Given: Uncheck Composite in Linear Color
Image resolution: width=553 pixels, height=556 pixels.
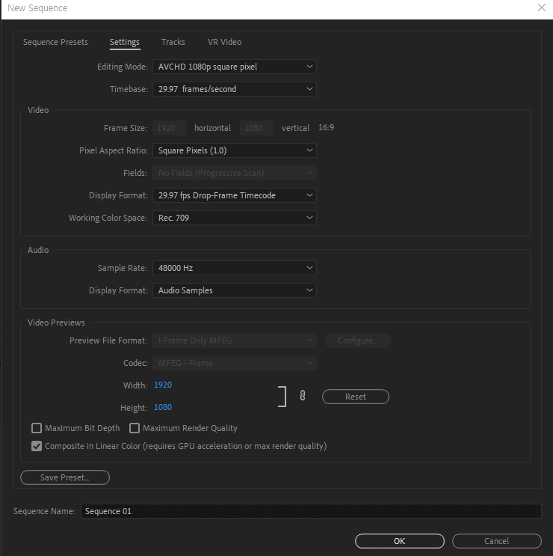Looking at the screenshot, I should pos(37,446).
